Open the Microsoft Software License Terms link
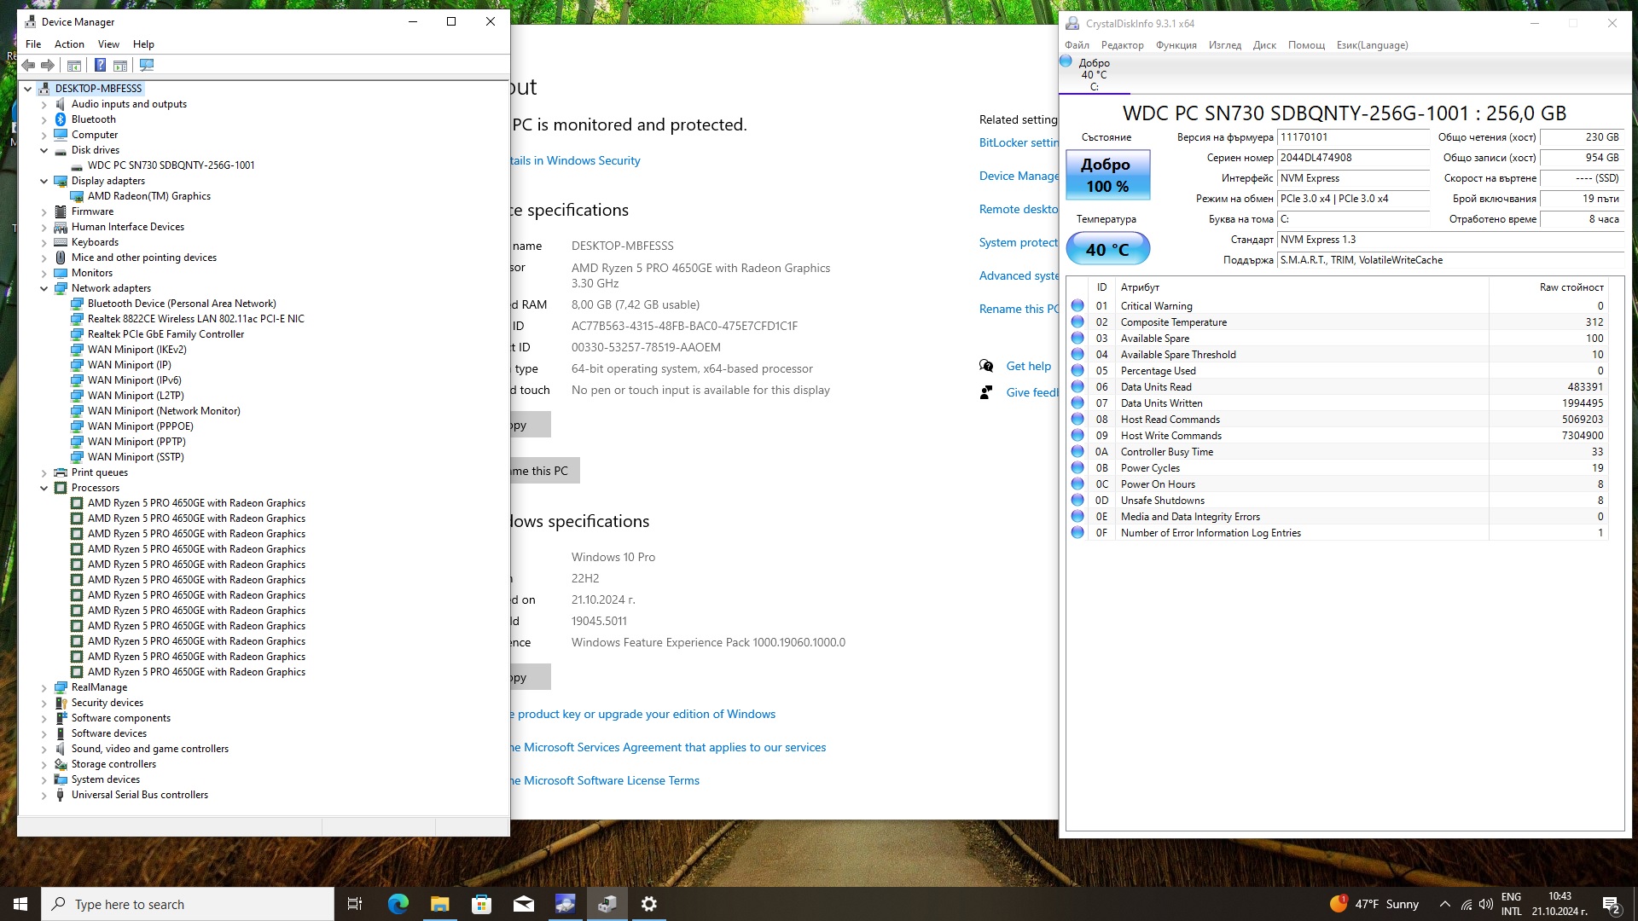This screenshot has width=1638, height=921. [x=605, y=780]
